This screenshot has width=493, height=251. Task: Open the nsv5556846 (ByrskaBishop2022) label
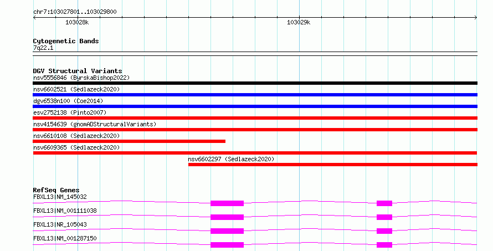81,78
